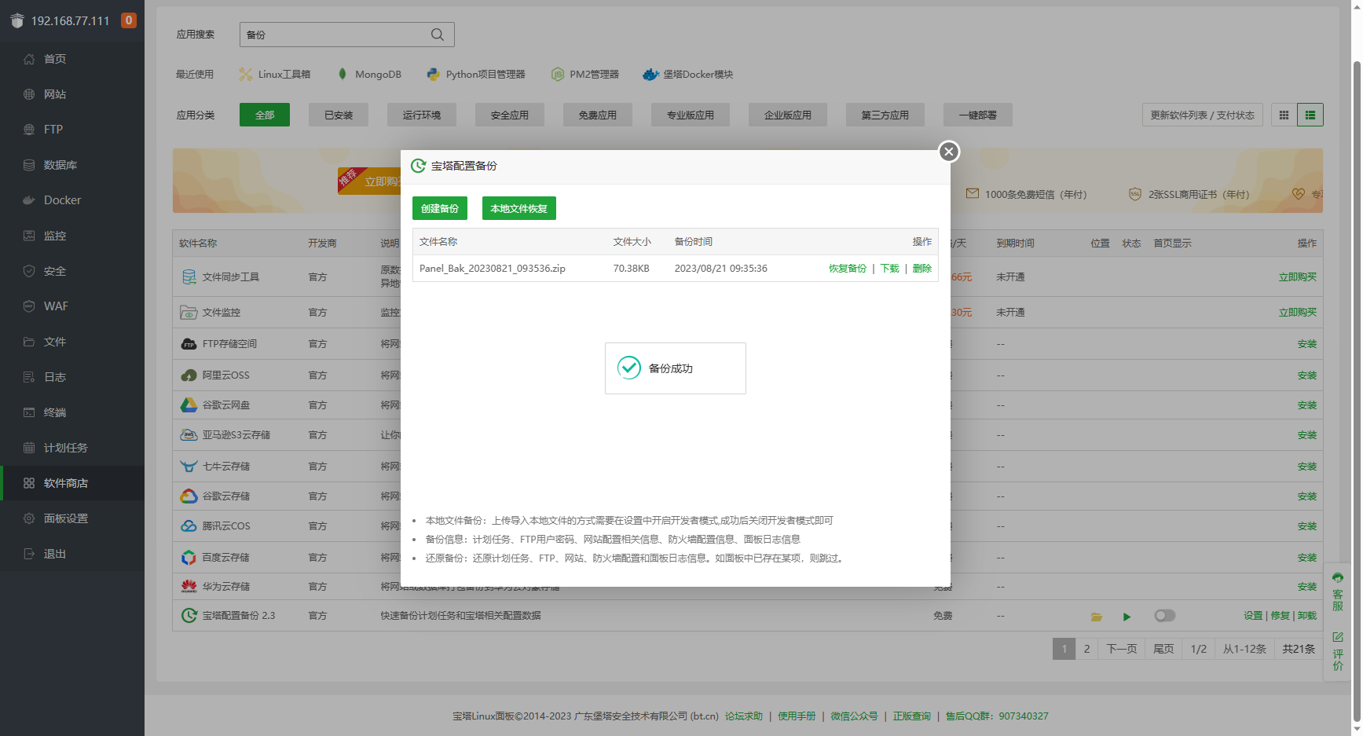Open 堡塔Docker模块 recent app

pyautogui.click(x=687, y=75)
